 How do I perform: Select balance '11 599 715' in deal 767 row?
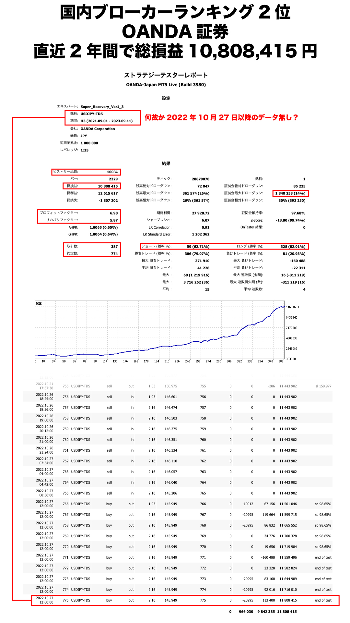[x=288, y=515]
